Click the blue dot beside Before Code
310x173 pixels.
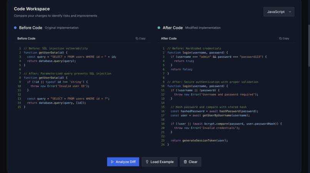15,28
